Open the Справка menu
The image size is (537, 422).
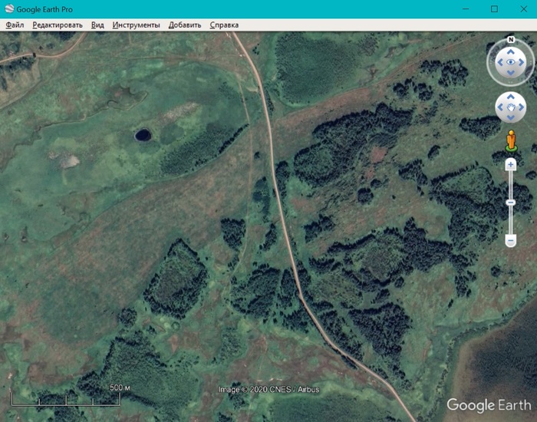click(x=224, y=25)
